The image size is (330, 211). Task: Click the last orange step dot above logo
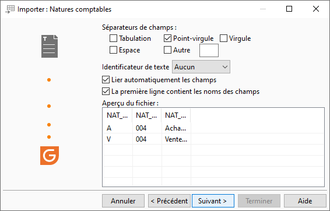click(49, 137)
